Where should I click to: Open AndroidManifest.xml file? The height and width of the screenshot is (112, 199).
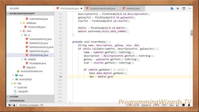coord(31,71)
